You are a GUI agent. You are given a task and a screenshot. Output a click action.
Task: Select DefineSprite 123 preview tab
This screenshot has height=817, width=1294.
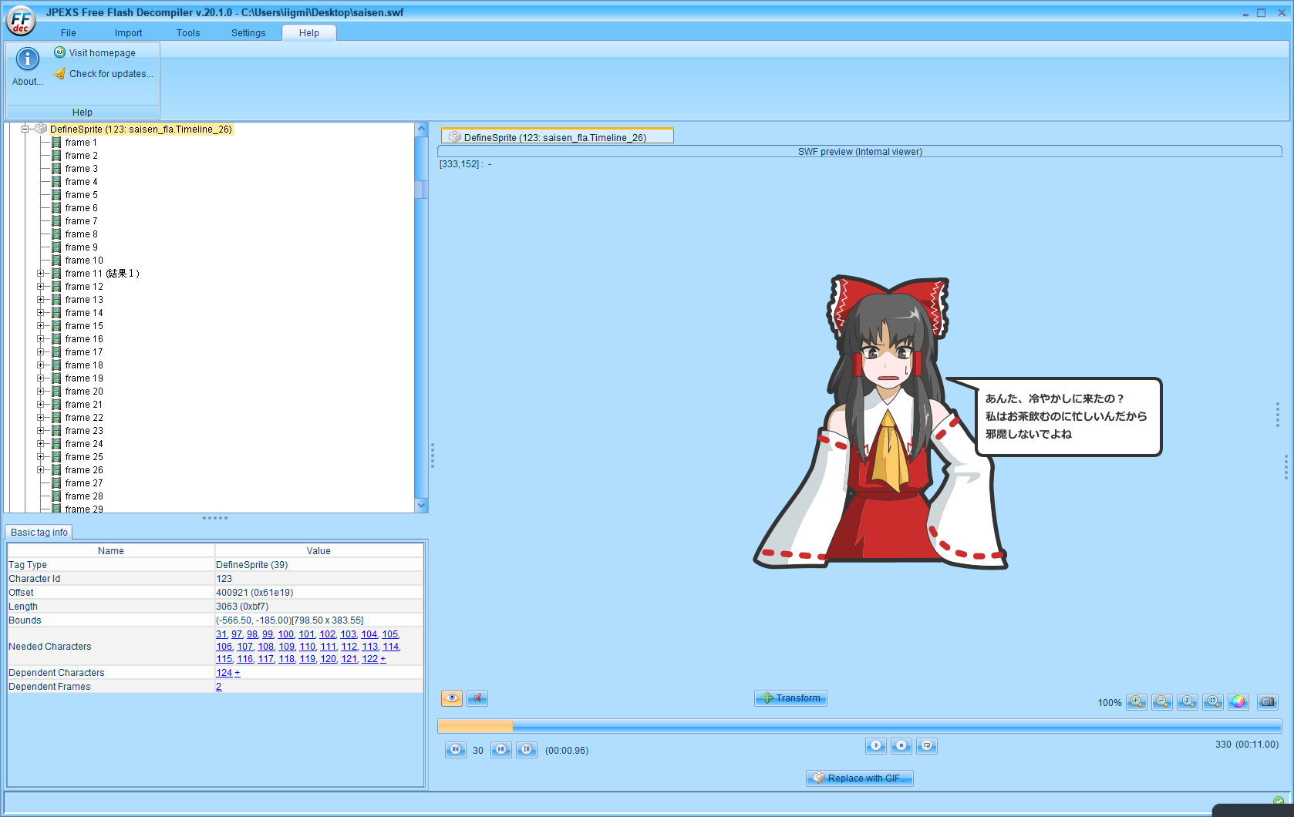[x=557, y=137]
